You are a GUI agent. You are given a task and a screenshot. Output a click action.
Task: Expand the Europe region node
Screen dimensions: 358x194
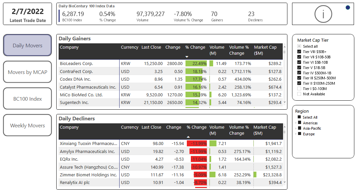(296, 134)
